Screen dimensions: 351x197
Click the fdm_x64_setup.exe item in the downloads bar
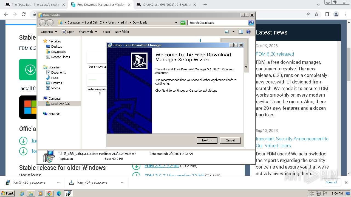tap(92, 182)
